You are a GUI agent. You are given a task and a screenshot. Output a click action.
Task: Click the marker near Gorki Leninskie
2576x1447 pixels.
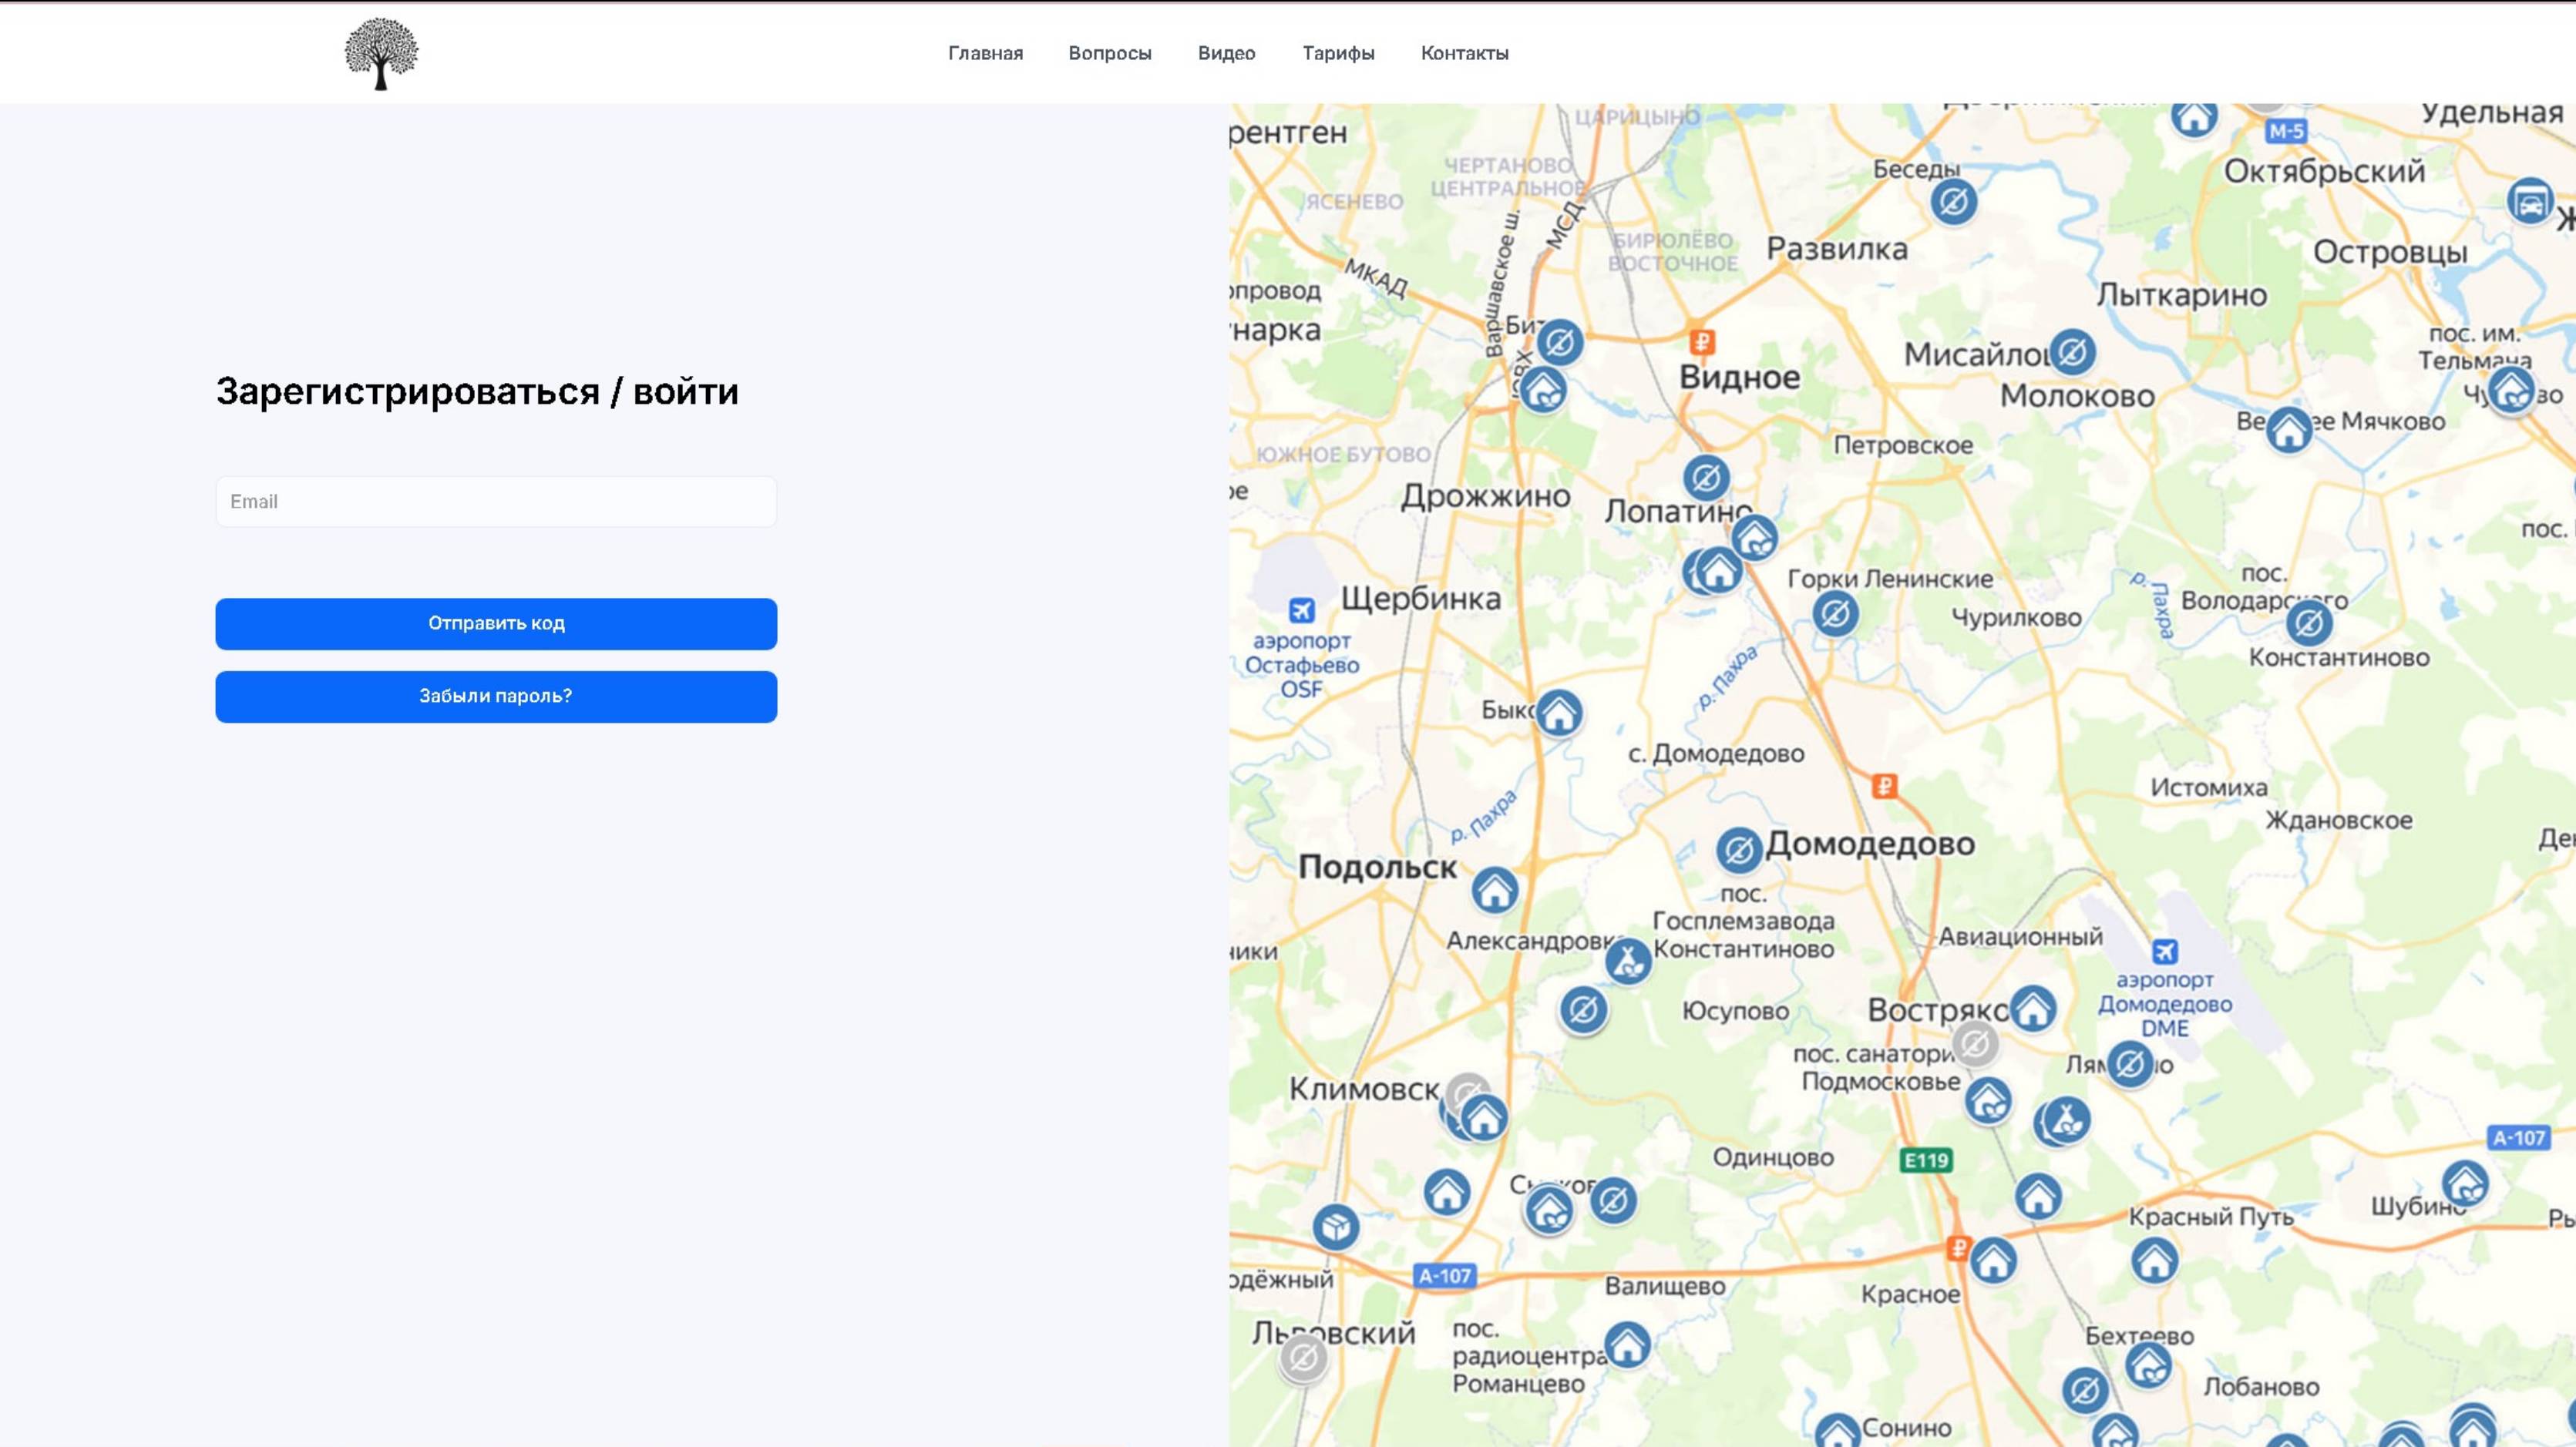tap(1835, 613)
